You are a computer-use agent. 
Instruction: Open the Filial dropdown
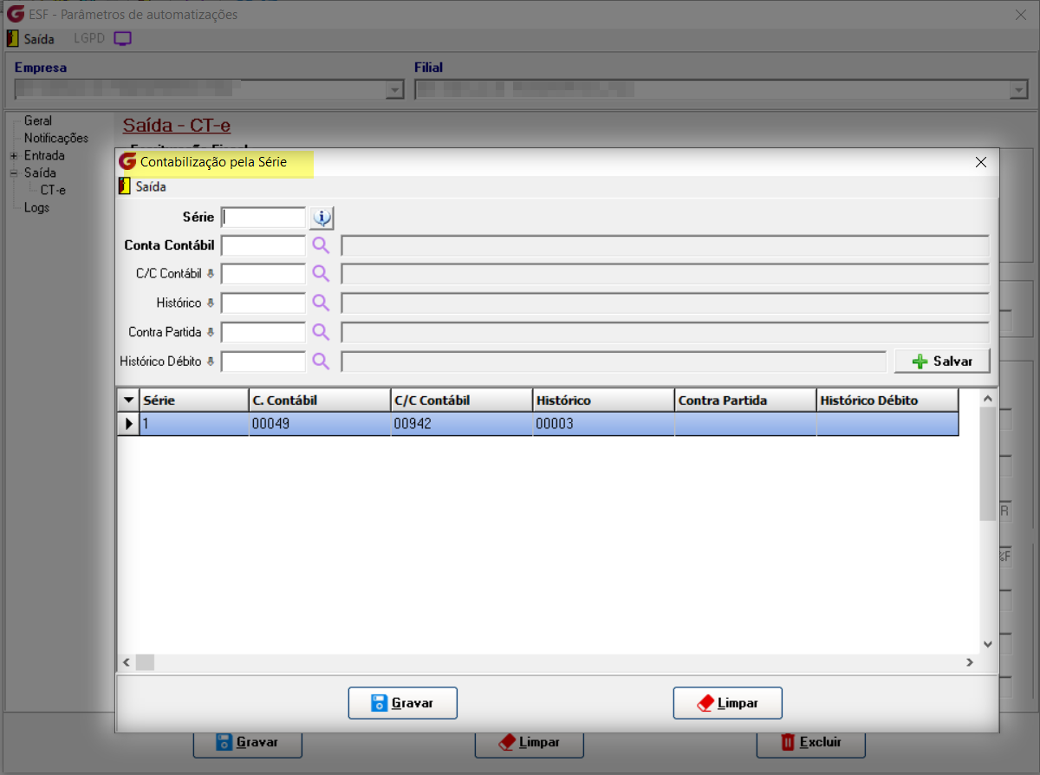tap(1017, 89)
